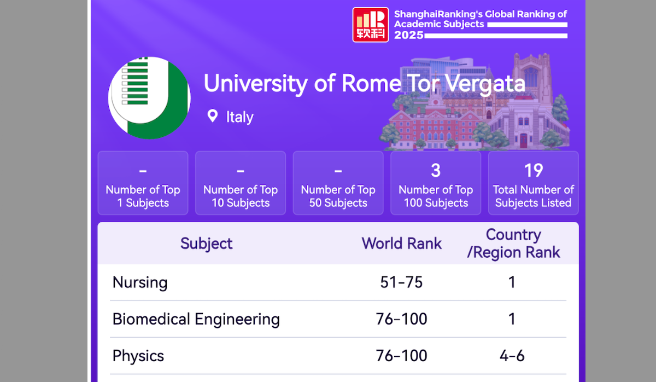Image resolution: width=656 pixels, height=382 pixels.
Task: Click the Italy country label
Action: [239, 117]
